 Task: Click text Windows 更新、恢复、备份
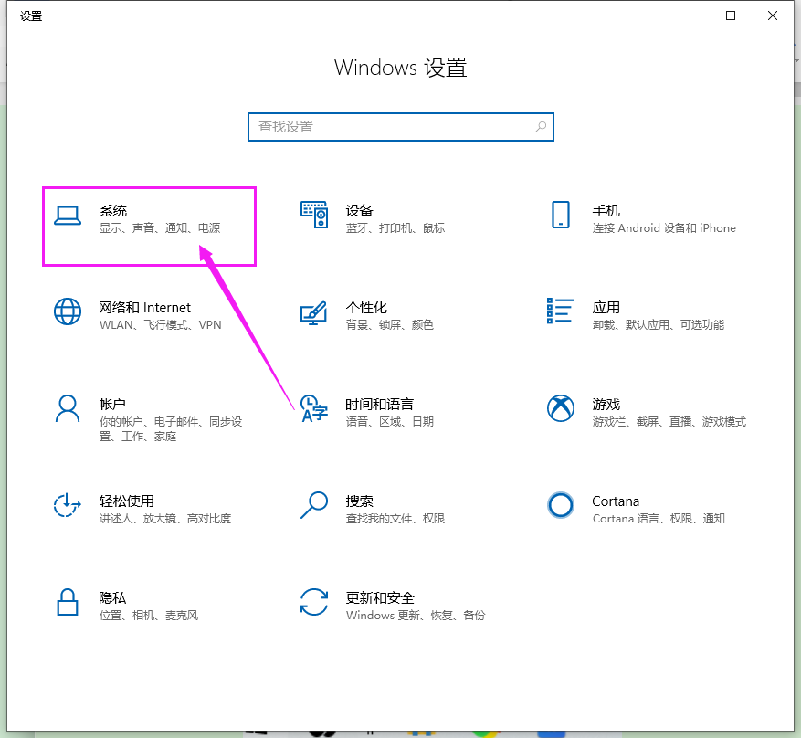416,616
